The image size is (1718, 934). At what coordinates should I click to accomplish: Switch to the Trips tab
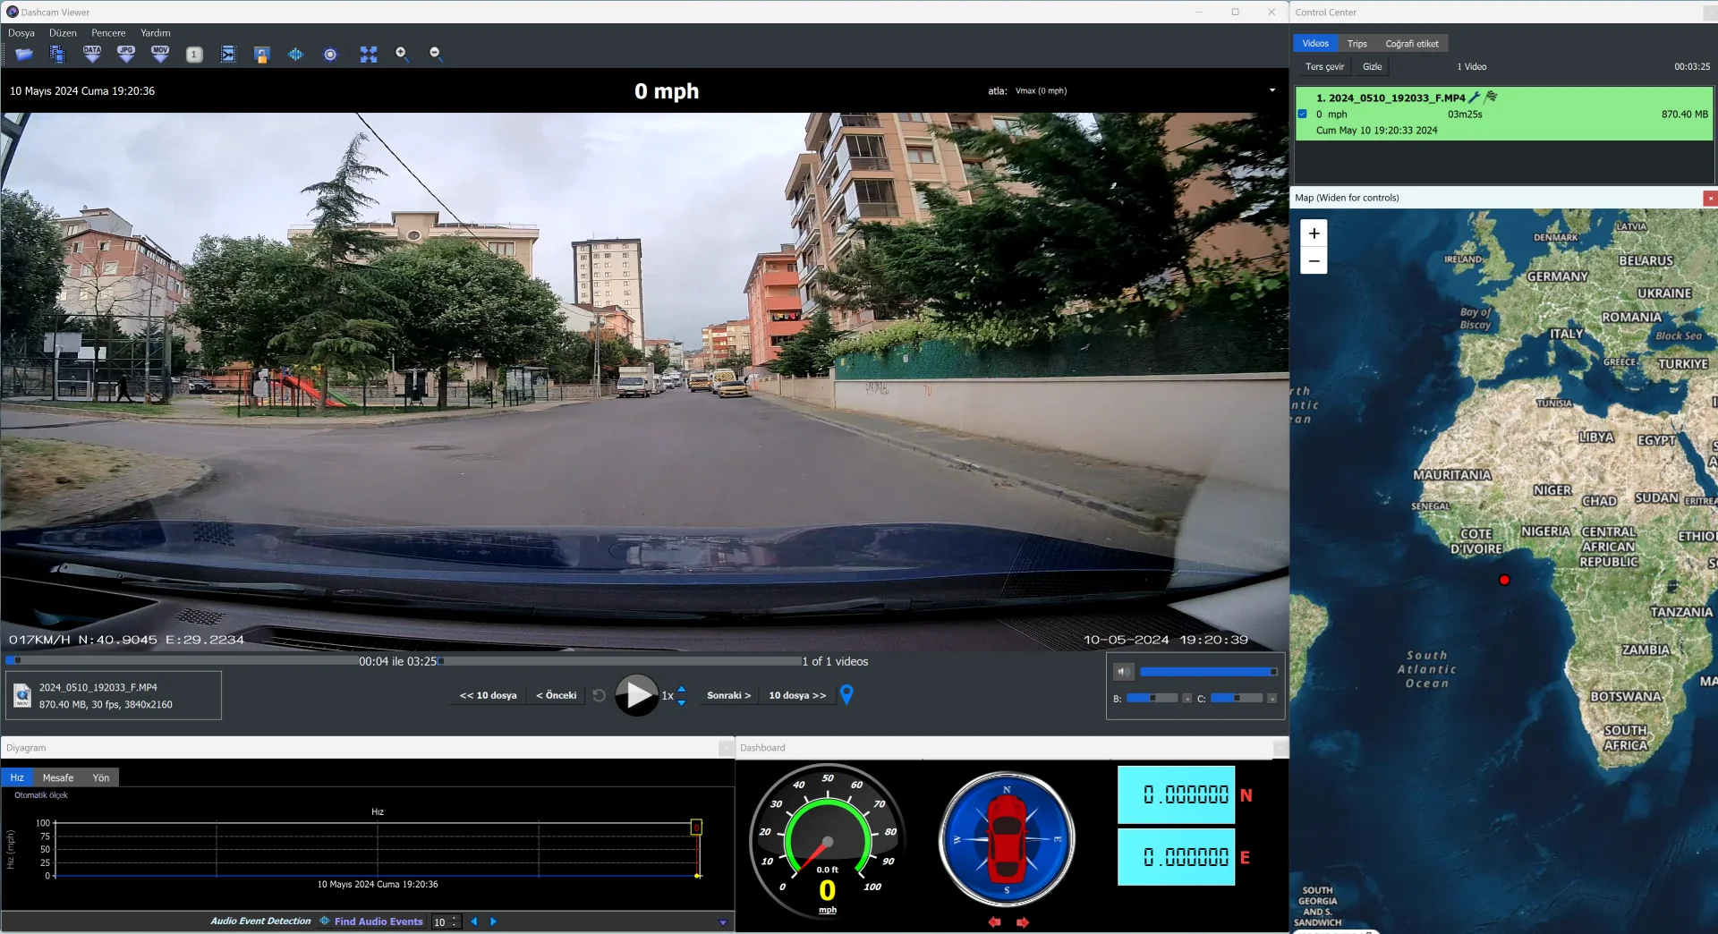[1357, 43]
